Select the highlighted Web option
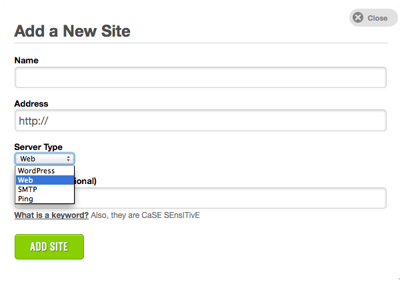The height and width of the screenshot is (284, 400). point(45,180)
